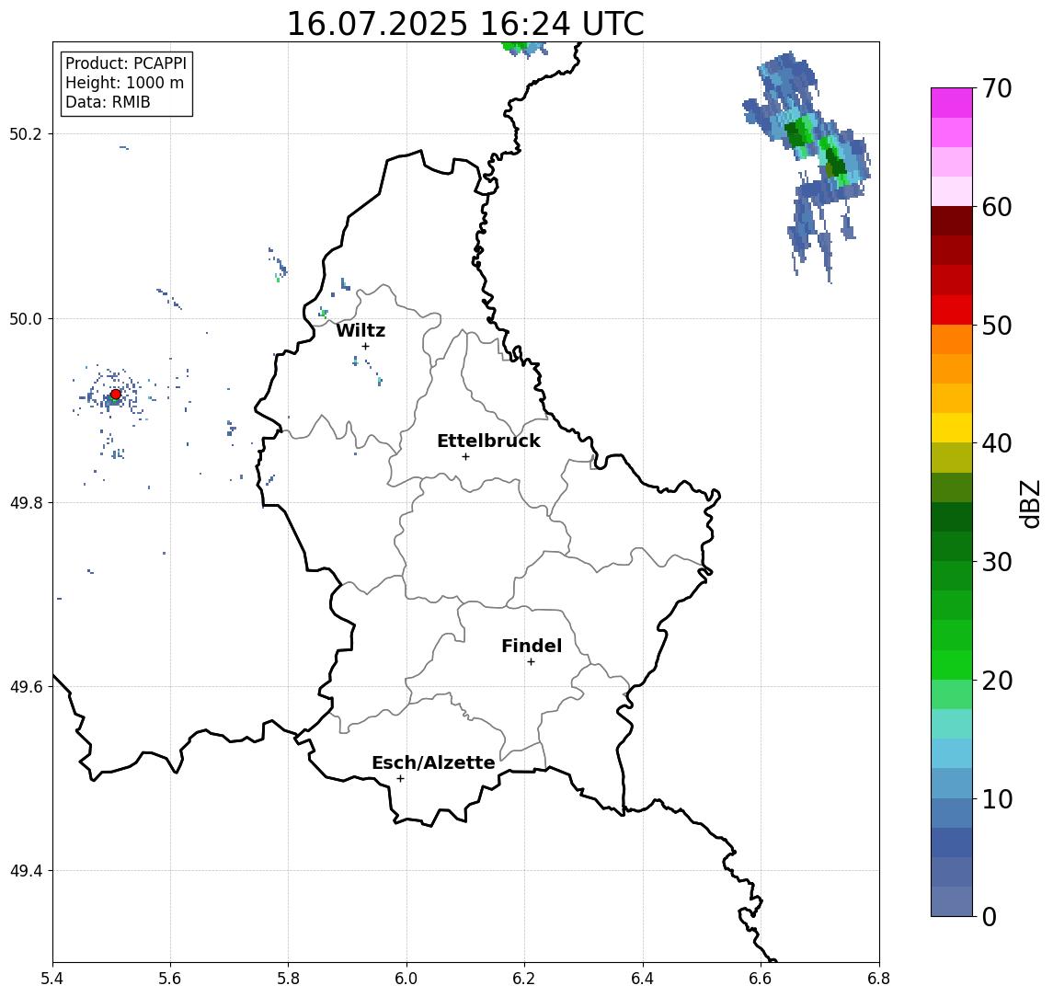This screenshot has height=997, width=1053.
Task: Select the Wiltz label
Action: tap(361, 330)
